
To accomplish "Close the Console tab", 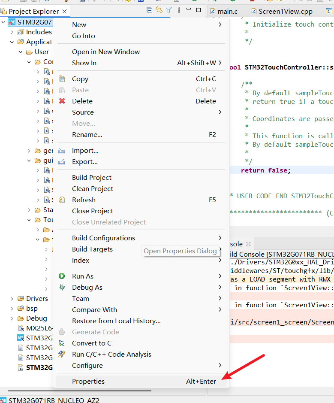I will click(248, 244).
